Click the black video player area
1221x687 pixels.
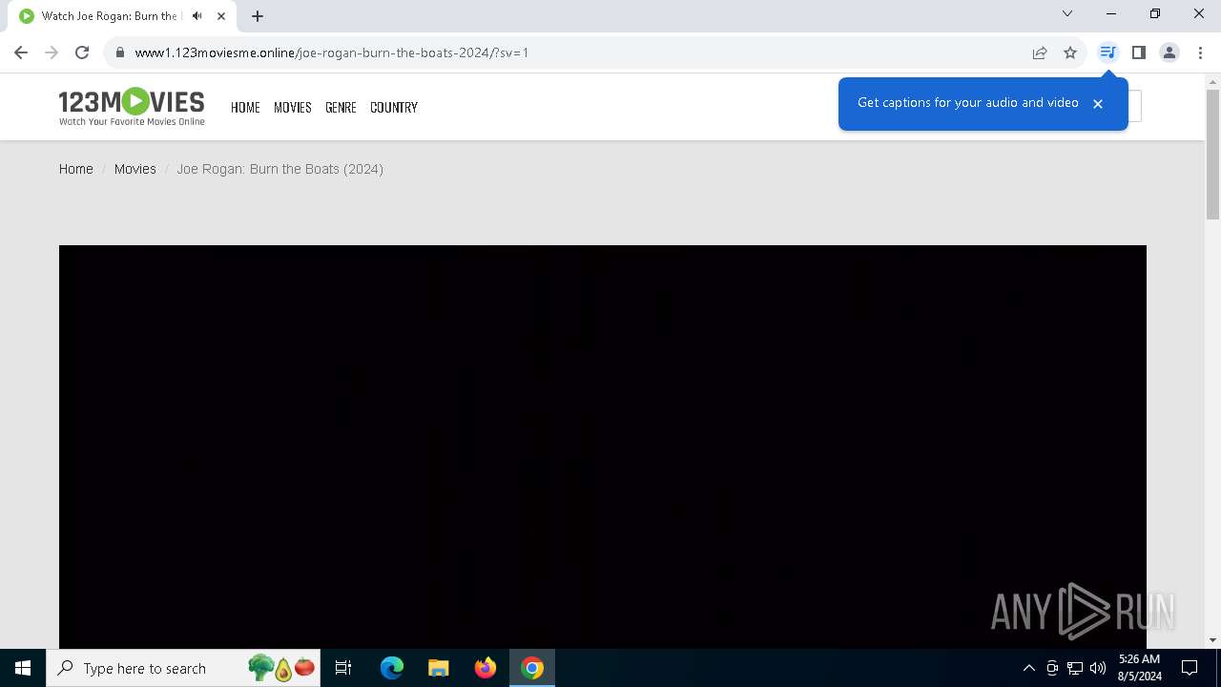[603, 447]
